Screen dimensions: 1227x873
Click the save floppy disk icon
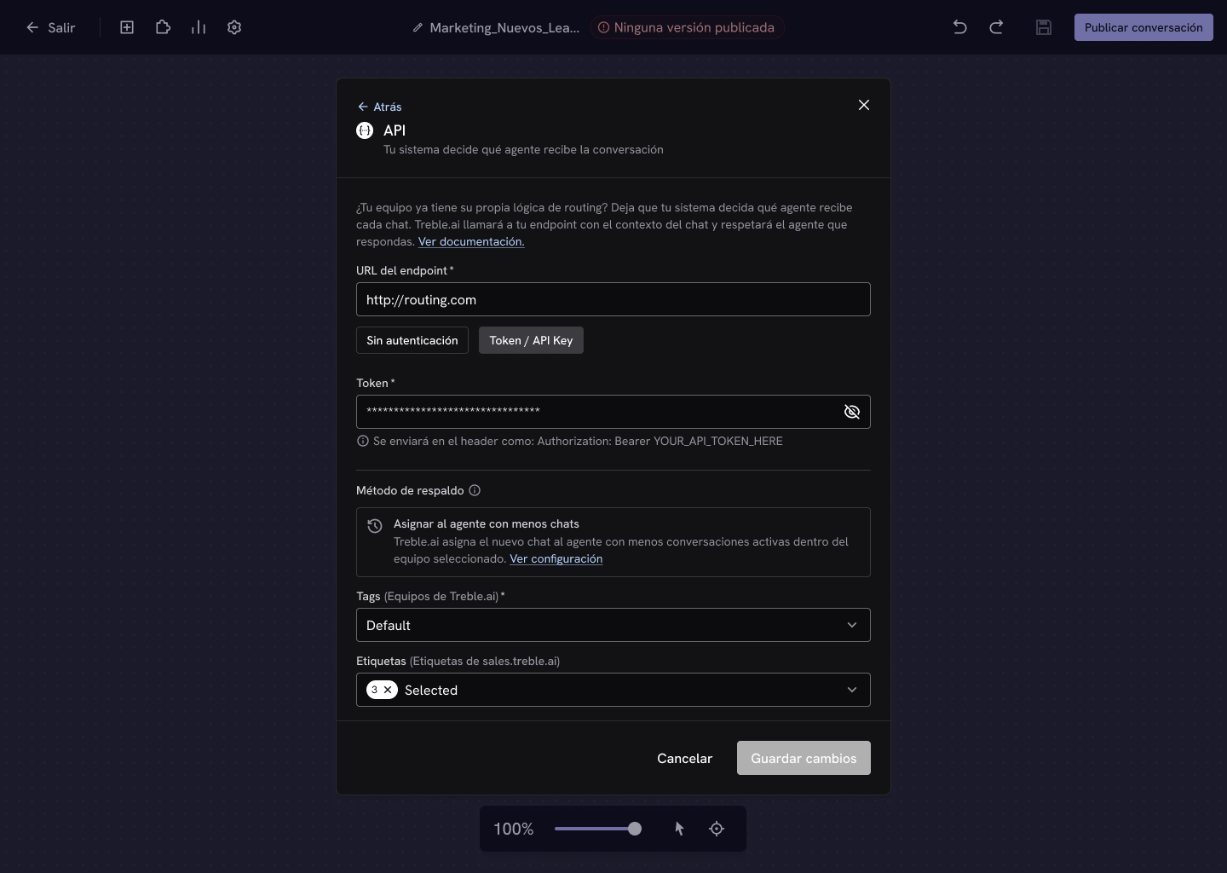(1044, 27)
